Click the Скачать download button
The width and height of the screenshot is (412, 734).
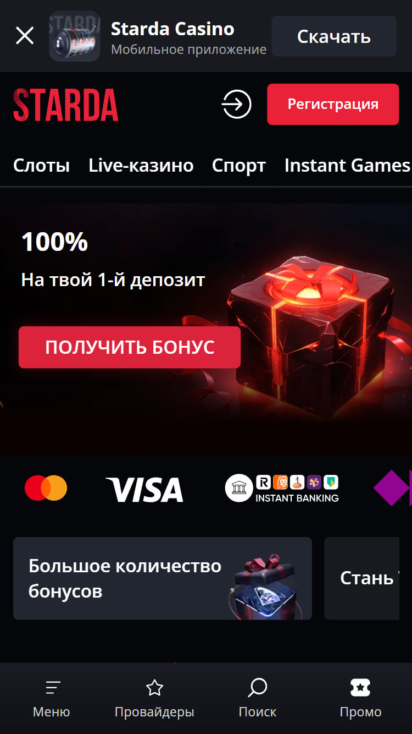[x=334, y=36]
